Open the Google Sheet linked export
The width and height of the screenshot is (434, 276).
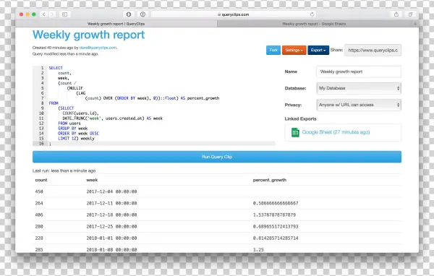[336, 132]
